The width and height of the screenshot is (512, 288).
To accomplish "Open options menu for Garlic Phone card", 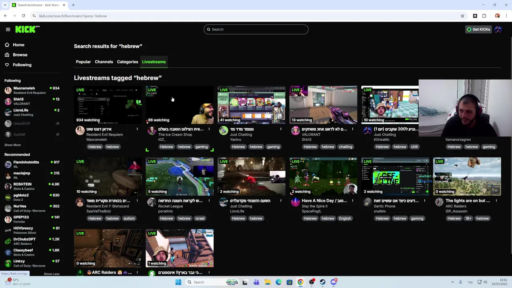I will [424, 201].
